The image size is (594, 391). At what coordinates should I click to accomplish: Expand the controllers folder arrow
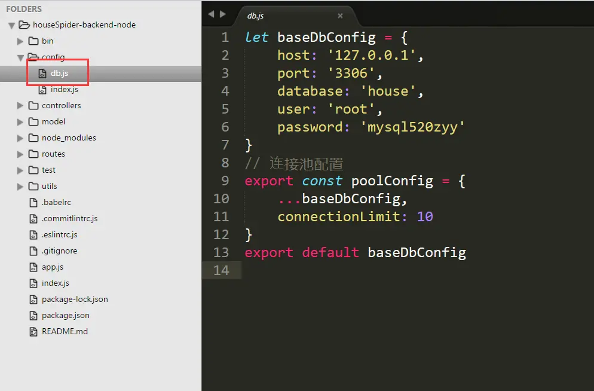click(20, 106)
